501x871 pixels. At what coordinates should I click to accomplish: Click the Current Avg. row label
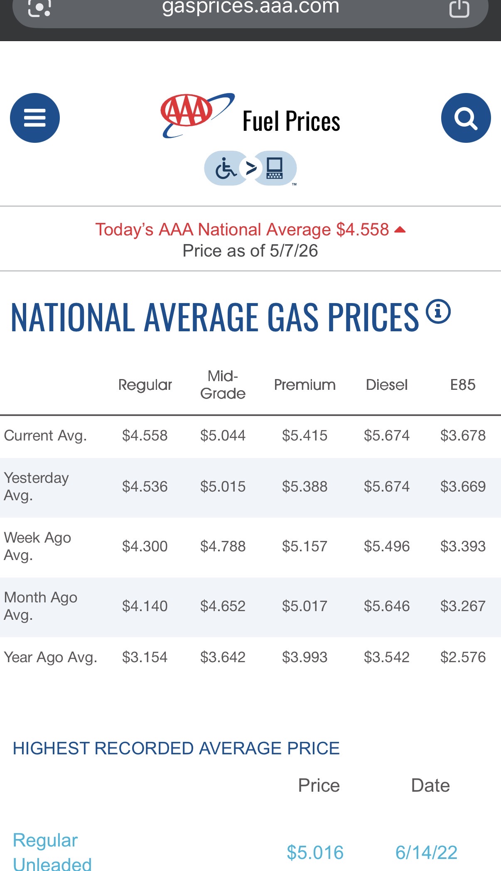click(x=45, y=435)
